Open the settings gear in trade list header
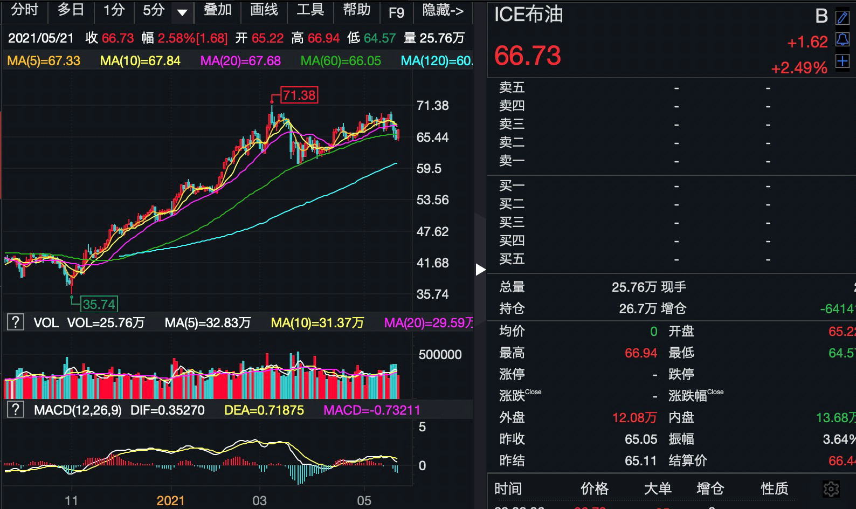This screenshot has height=509, width=856. coord(831,489)
